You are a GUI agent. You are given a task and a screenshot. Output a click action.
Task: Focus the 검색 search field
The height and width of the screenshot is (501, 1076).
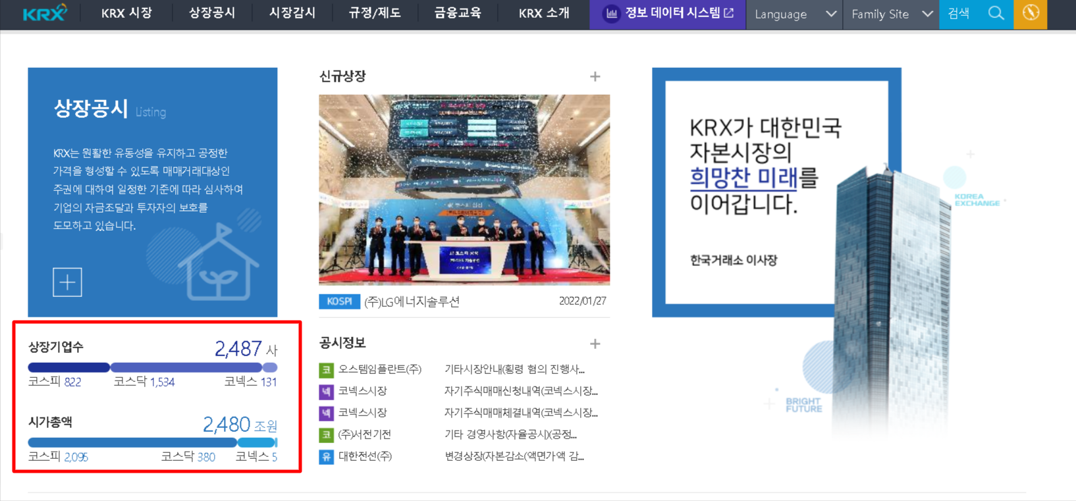click(x=959, y=14)
